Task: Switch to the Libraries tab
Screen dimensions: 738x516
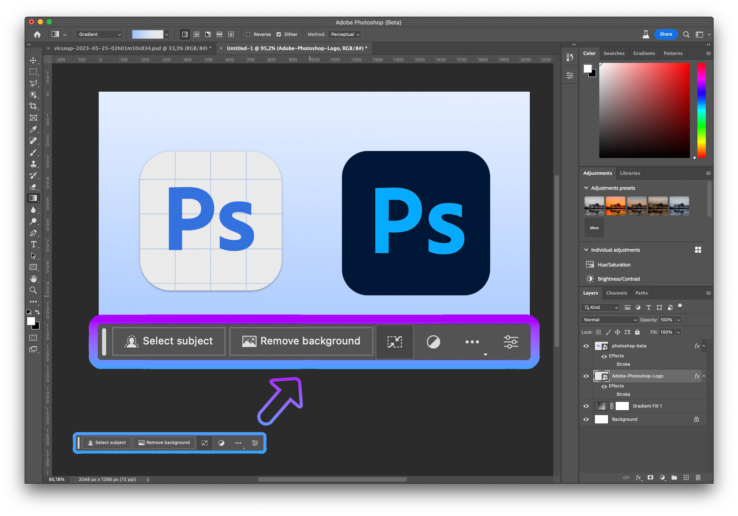Action: (x=630, y=173)
